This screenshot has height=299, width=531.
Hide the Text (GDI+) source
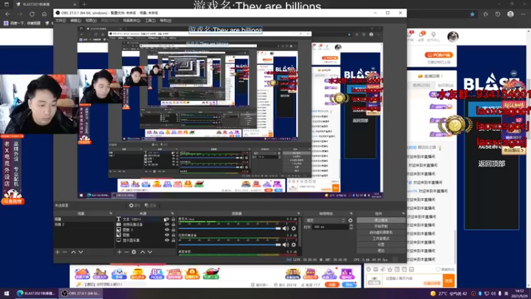[167, 219]
